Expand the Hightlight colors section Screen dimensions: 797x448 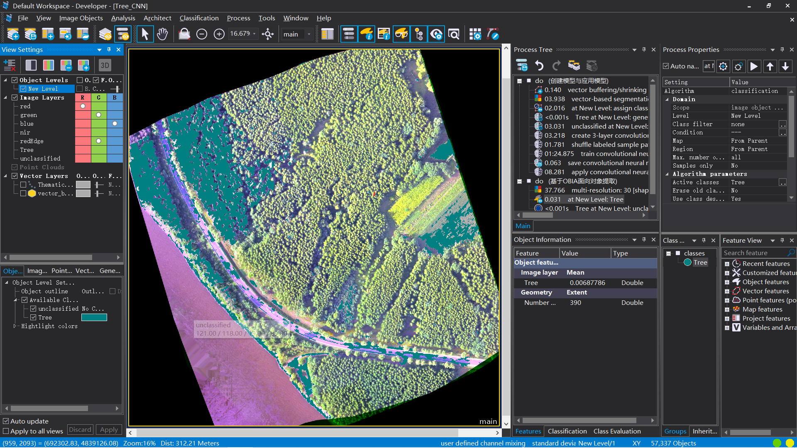click(15, 326)
